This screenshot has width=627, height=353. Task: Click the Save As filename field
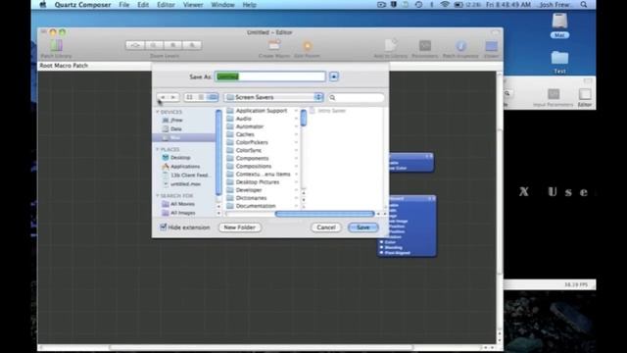point(270,76)
